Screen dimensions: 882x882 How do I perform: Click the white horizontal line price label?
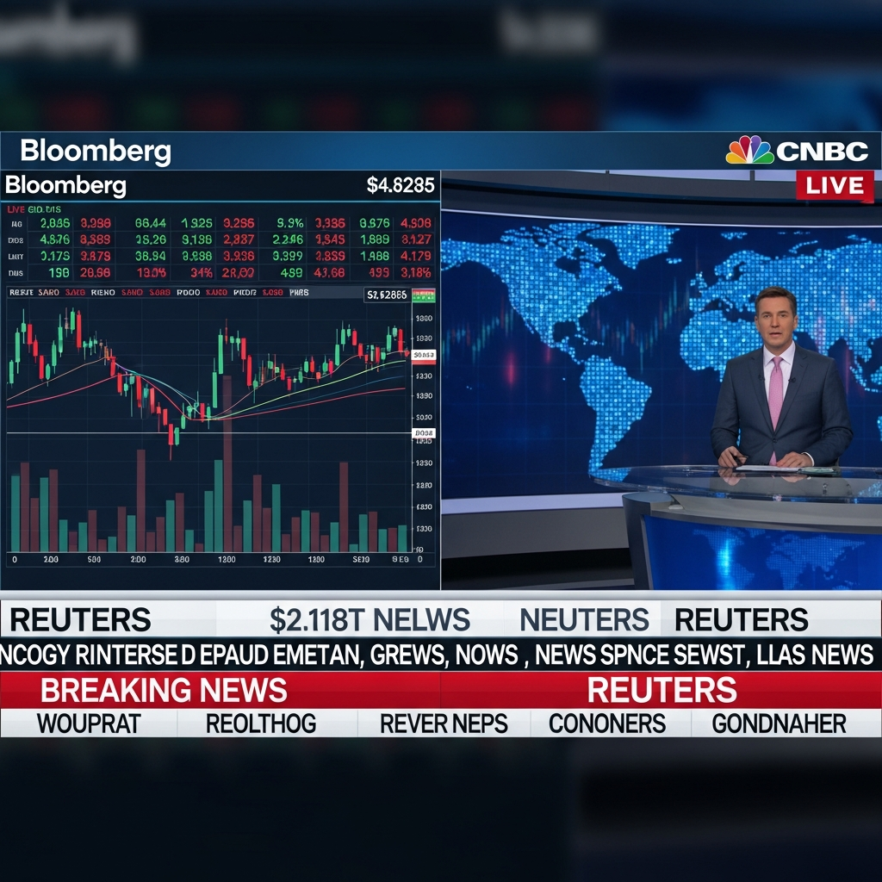click(424, 433)
